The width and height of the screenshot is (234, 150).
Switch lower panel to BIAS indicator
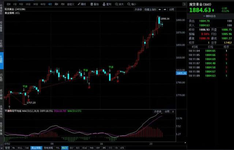[x=84, y=148]
